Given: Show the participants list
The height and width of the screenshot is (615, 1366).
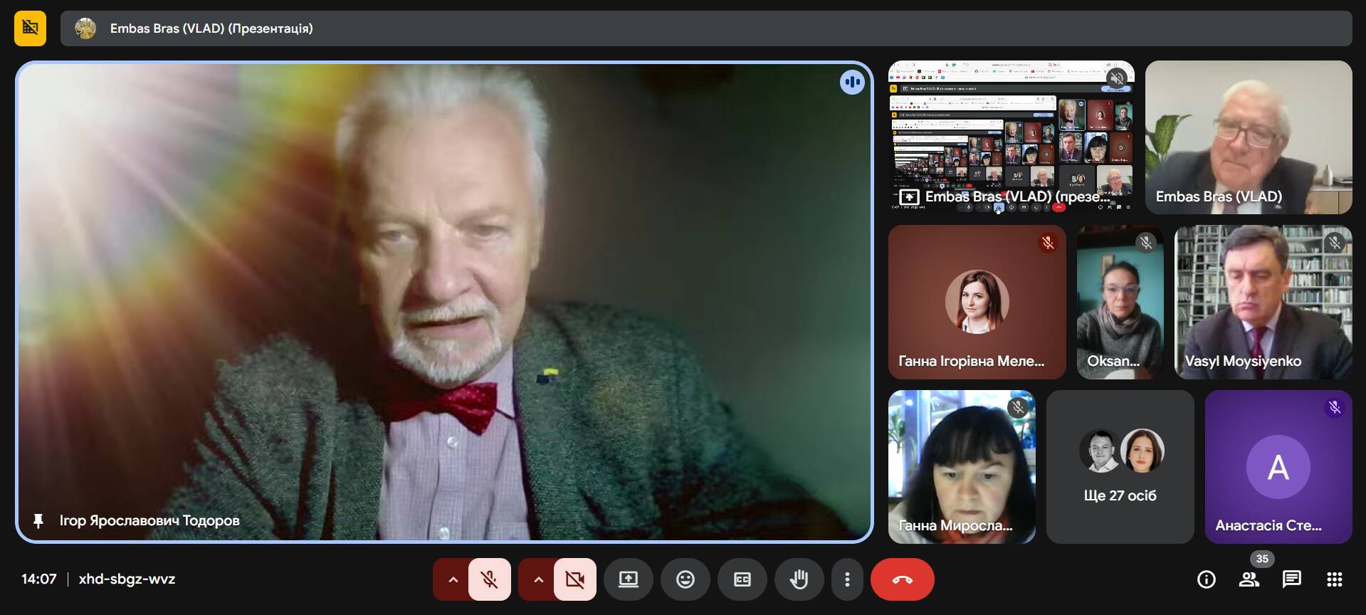Looking at the screenshot, I should click(x=1249, y=579).
